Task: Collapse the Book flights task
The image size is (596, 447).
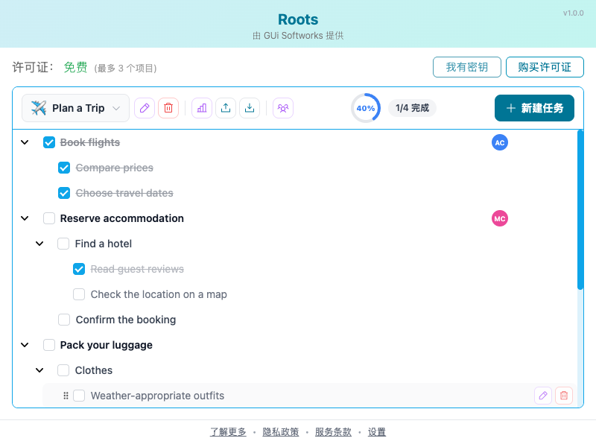Action: tap(25, 142)
